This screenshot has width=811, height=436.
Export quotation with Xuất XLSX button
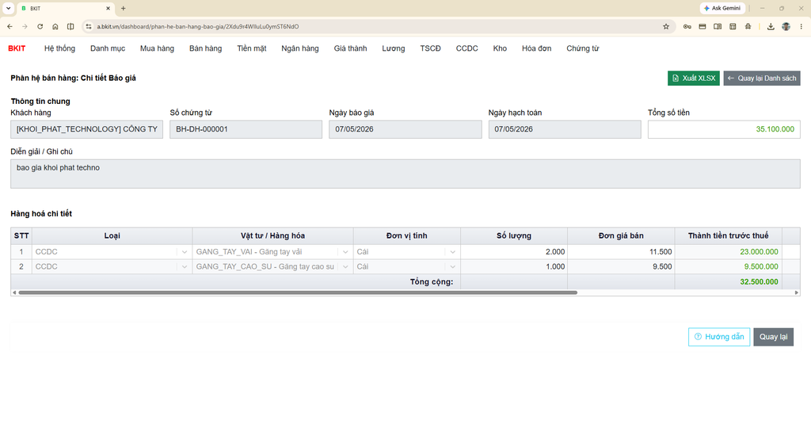(x=694, y=78)
